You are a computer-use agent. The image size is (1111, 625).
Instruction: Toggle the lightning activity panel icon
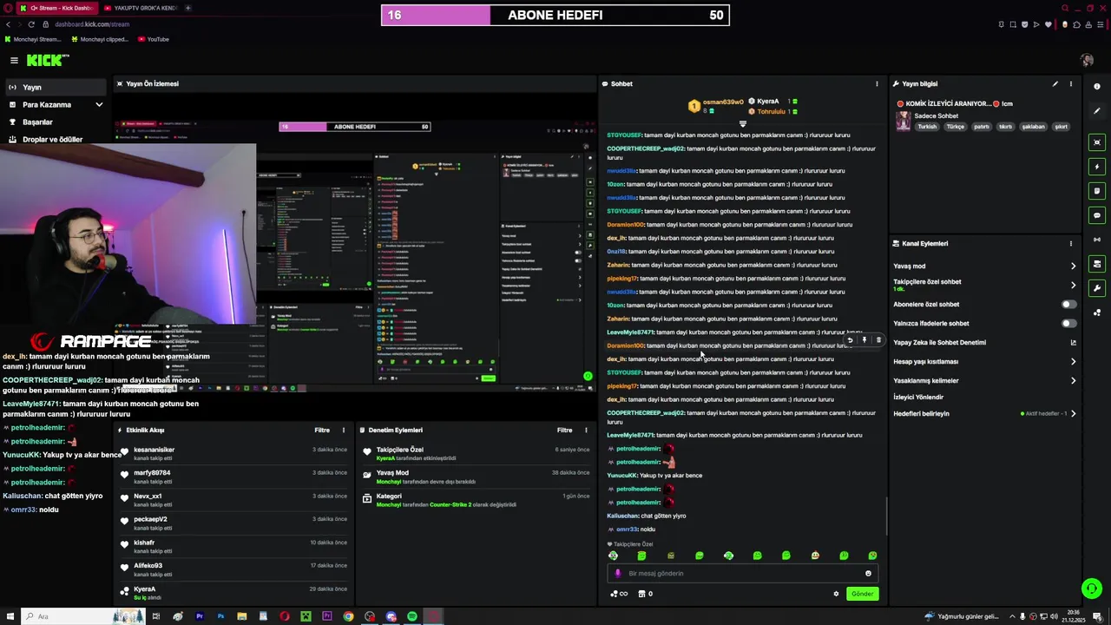point(1097,167)
